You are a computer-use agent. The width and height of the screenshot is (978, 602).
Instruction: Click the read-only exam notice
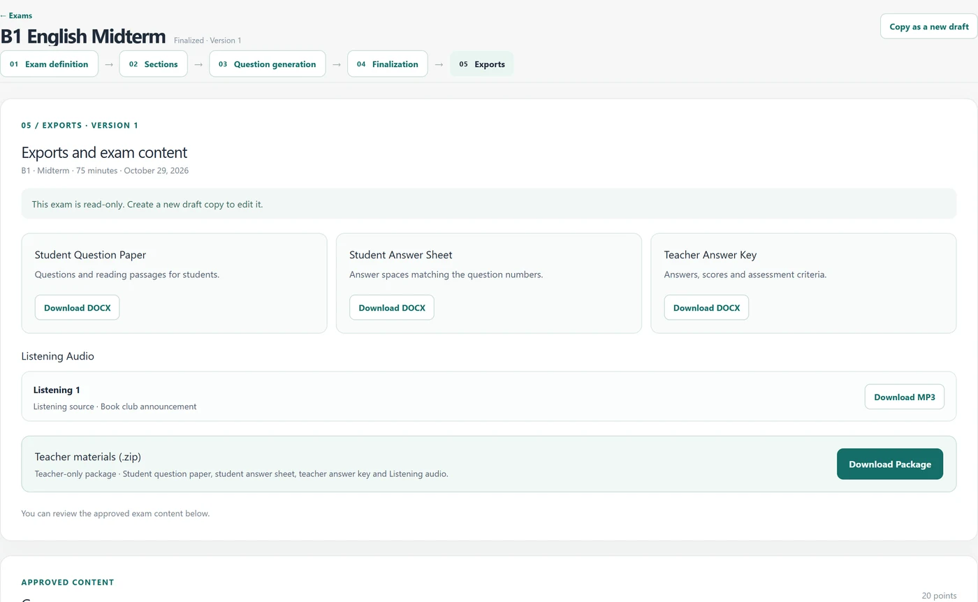[x=489, y=204]
